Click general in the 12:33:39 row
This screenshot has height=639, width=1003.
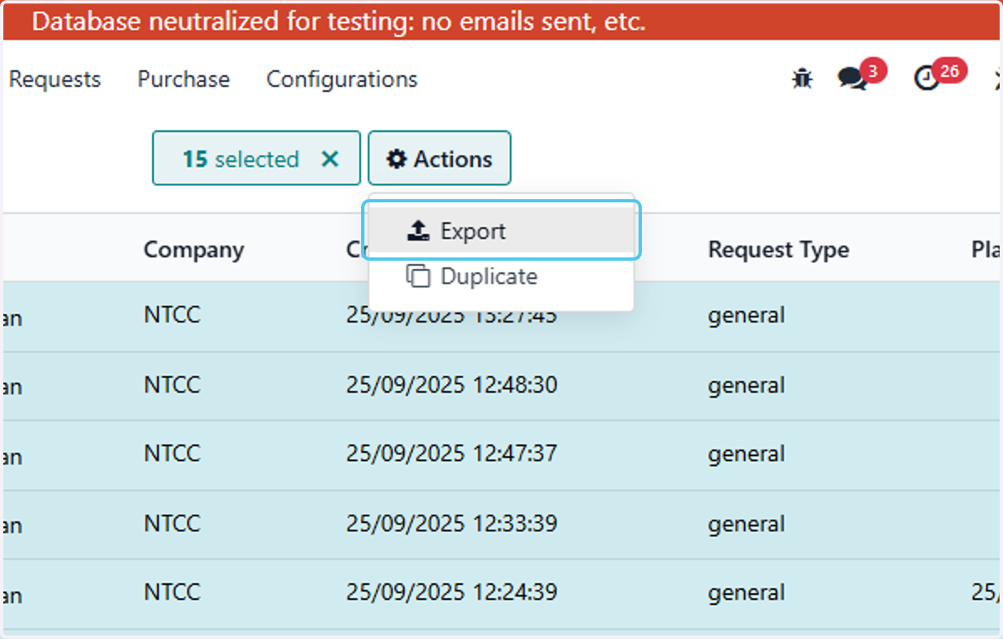pyautogui.click(x=746, y=525)
